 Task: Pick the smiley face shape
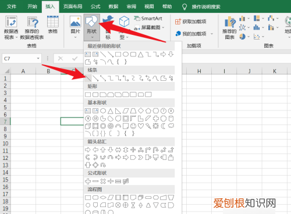[133, 126]
